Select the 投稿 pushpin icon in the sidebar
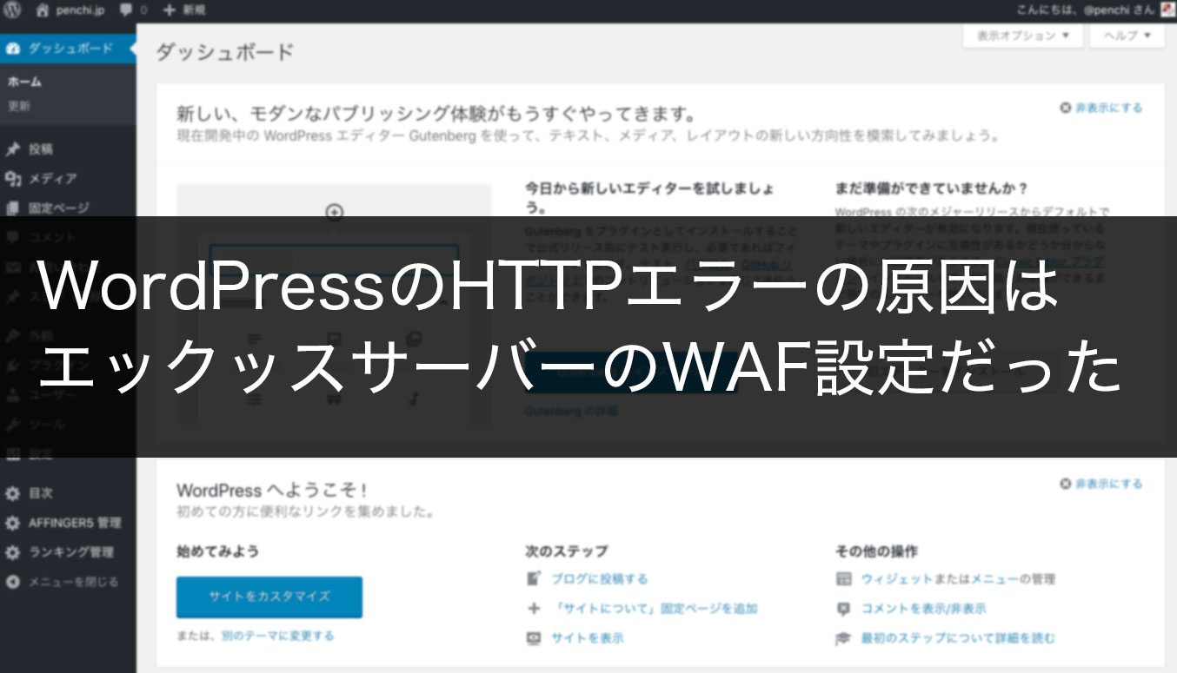Image resolution: width=1177 pixels, height=673 pixels. click(x=14, y=149)
